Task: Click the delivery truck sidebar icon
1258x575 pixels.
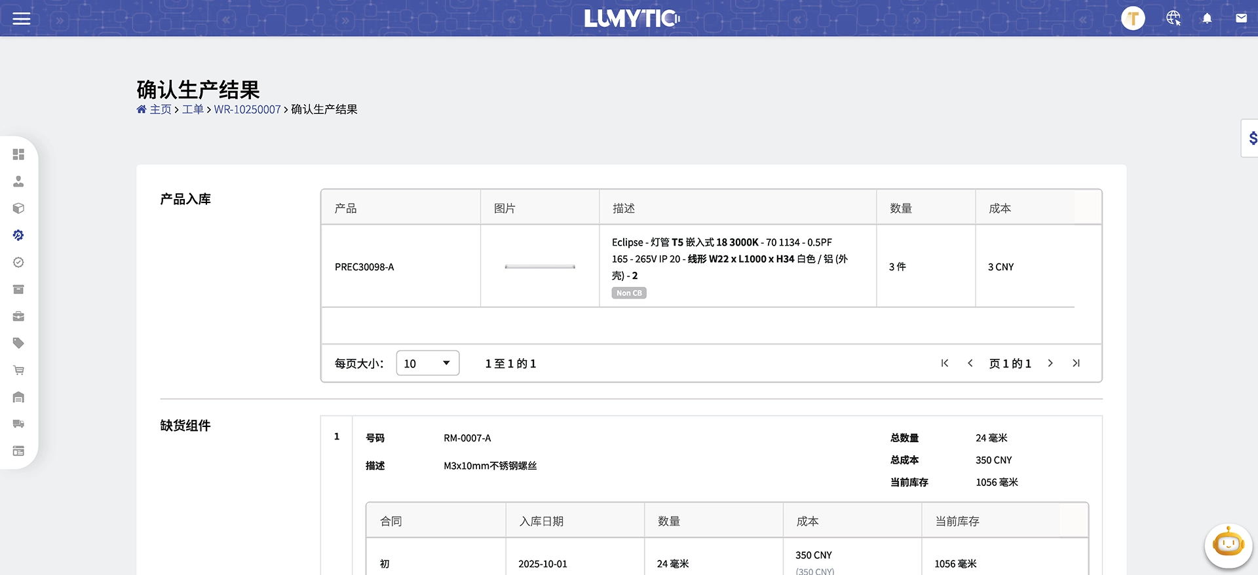Action: click(18, 424)
